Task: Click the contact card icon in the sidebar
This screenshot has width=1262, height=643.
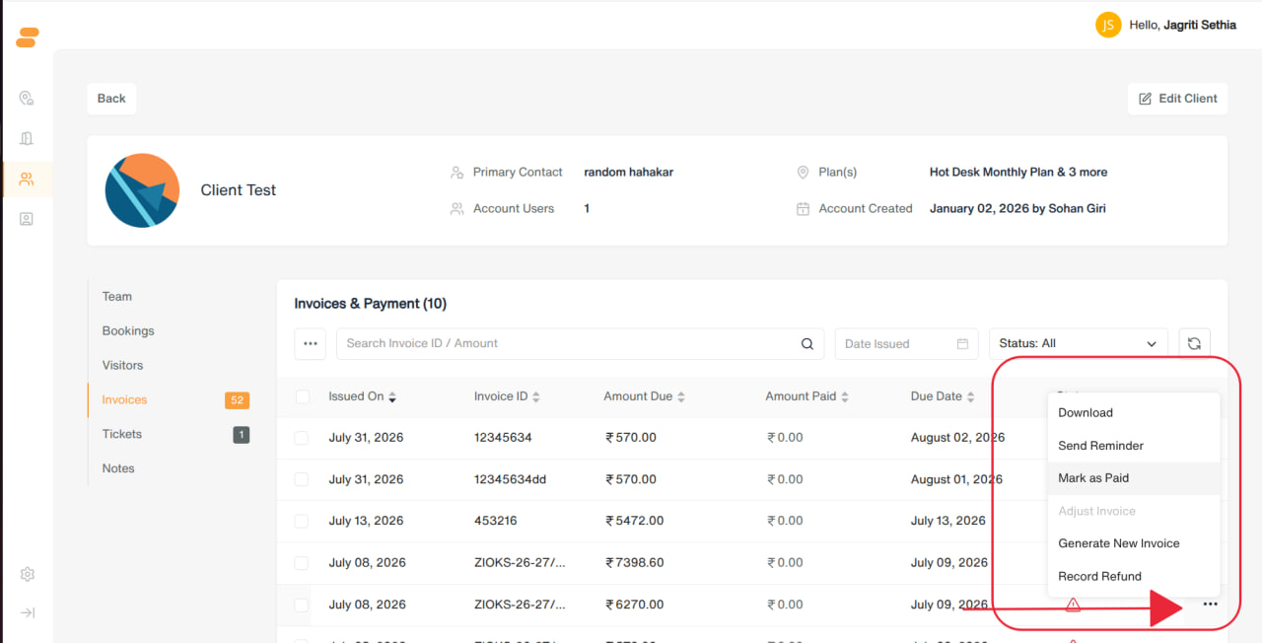Action: 27,219
